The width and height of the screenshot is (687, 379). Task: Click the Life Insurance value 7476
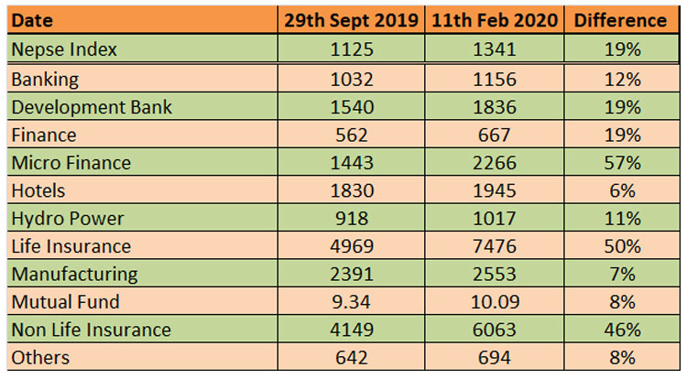pyautogui.click(x=494, y=245)
